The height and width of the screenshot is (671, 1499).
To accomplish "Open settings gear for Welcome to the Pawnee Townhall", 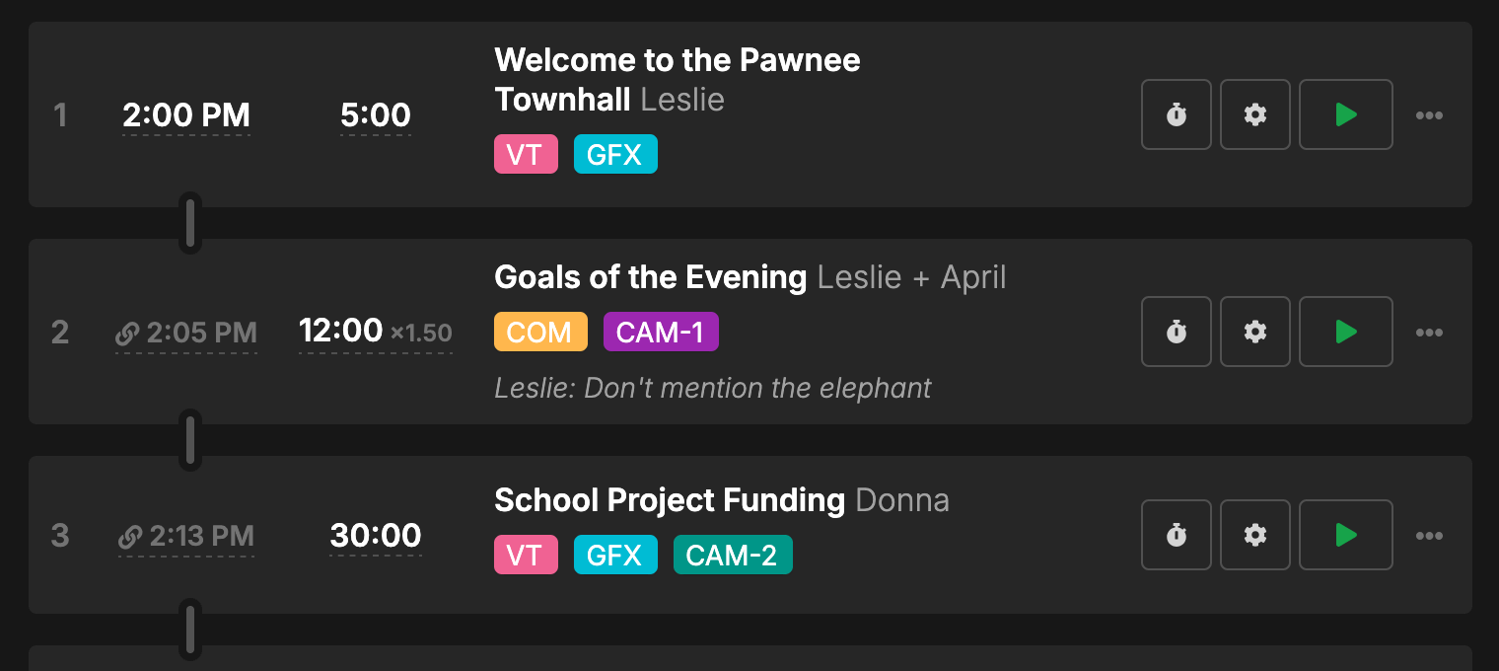I will (x=1254, y=114).
